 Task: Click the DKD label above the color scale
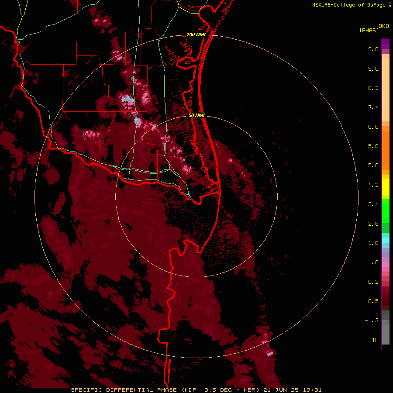pyautogui.click(x=384, y=26)
